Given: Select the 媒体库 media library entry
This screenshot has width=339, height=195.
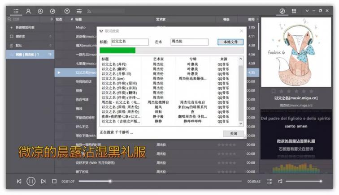Looking at the screenshot, I should [x=30, y=37].
